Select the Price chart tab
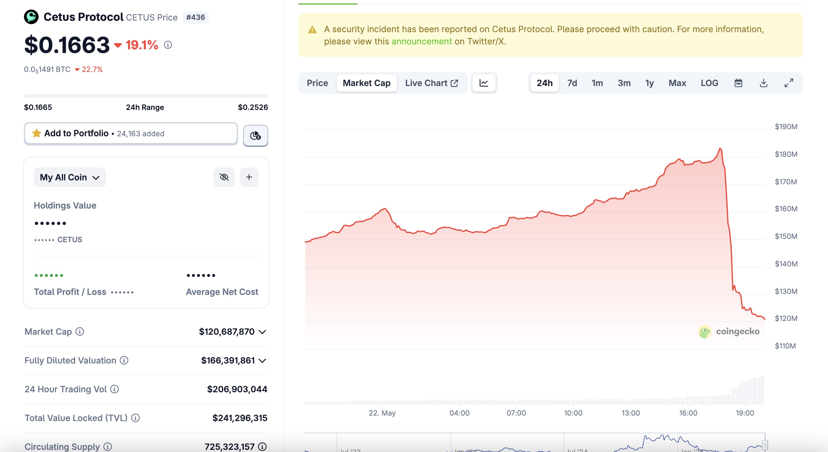The height and width of the screenshot is (452, 828). [x=317, y=83]
